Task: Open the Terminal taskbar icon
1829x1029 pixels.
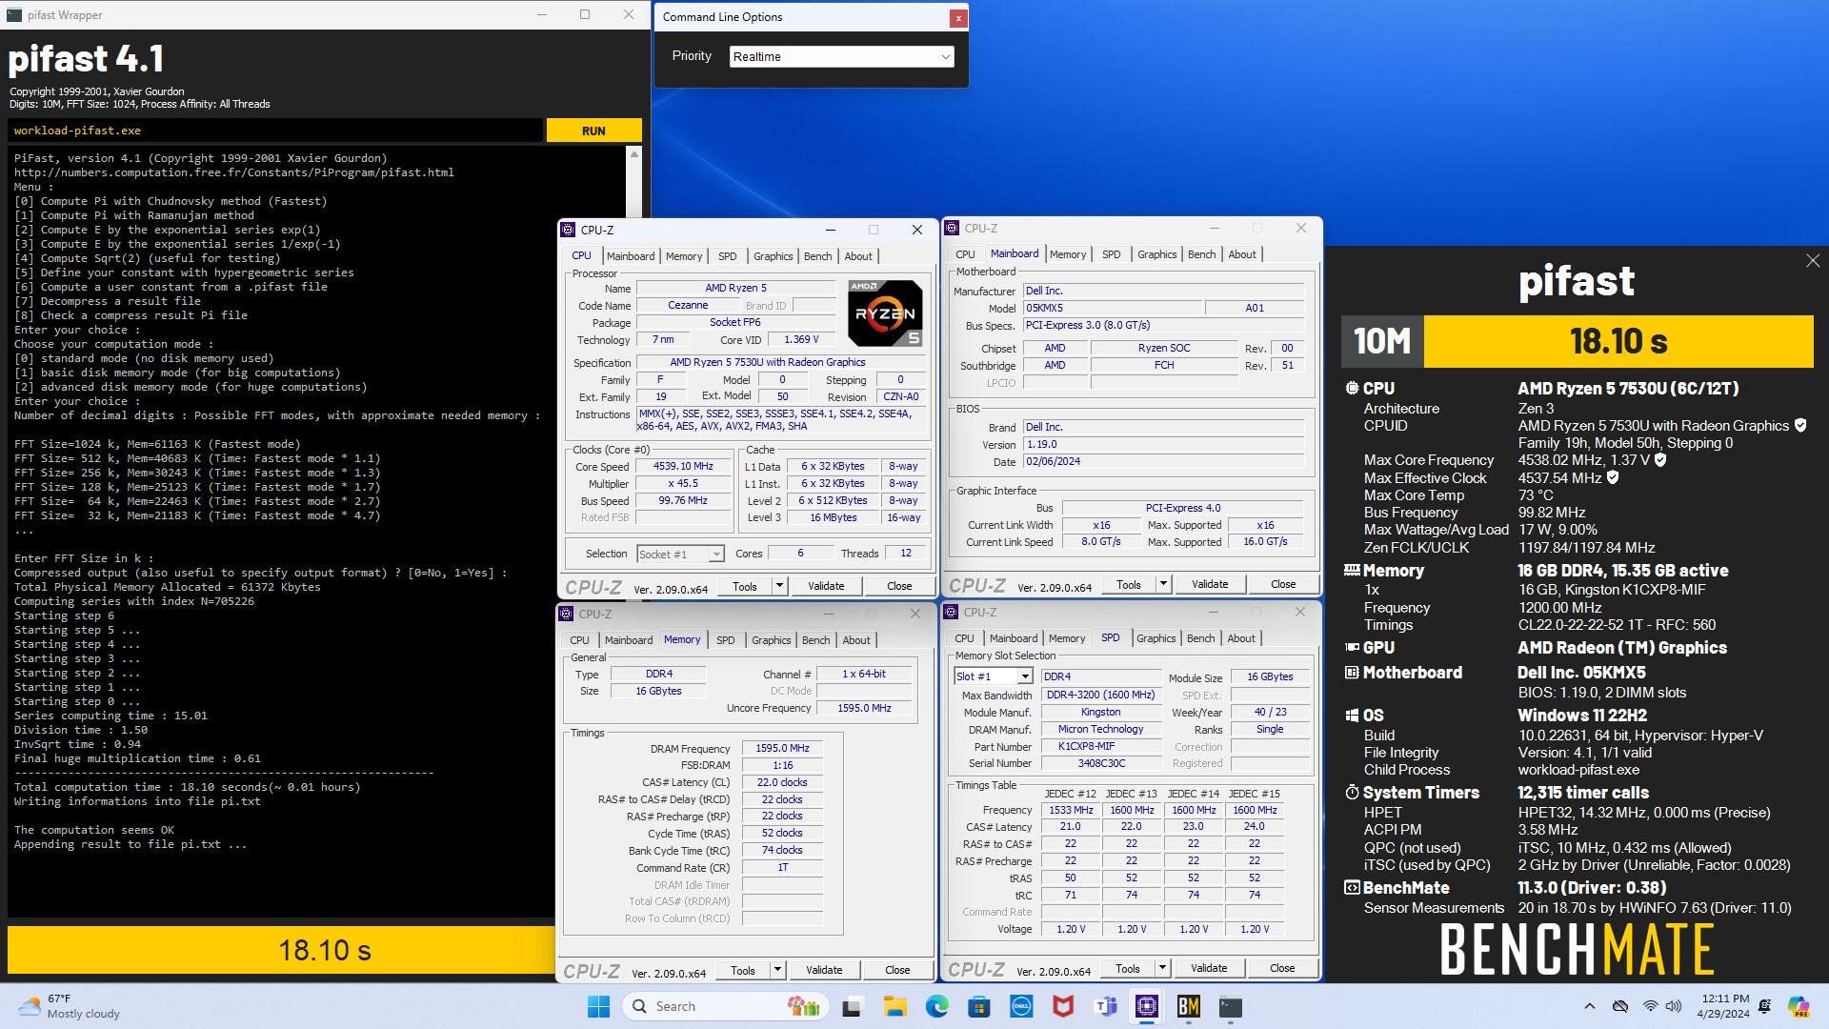Action: pos(1231,1006)
